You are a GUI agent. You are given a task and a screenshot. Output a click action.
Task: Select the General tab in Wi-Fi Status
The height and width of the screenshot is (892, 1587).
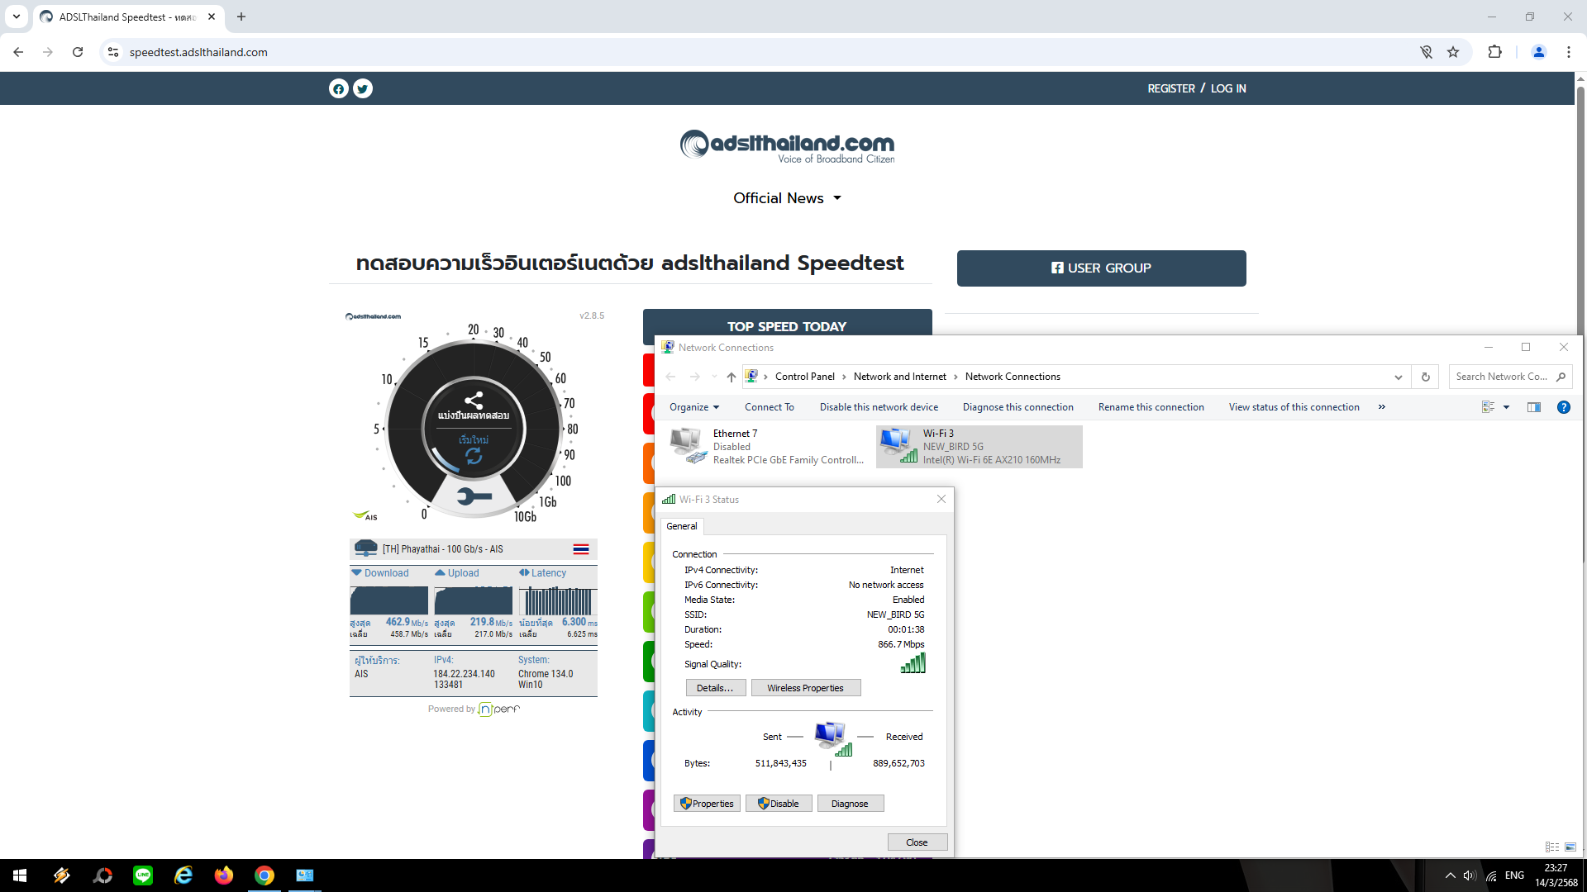tap(682, 526)
